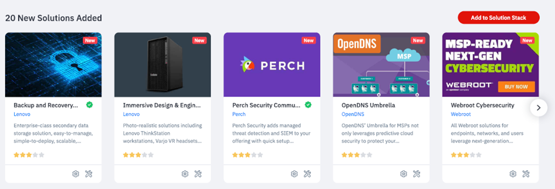Click tools icon on OpenDNS Umbrella card
The height and width of the screenshot is (189, 555).
click(x=417, y=174)
